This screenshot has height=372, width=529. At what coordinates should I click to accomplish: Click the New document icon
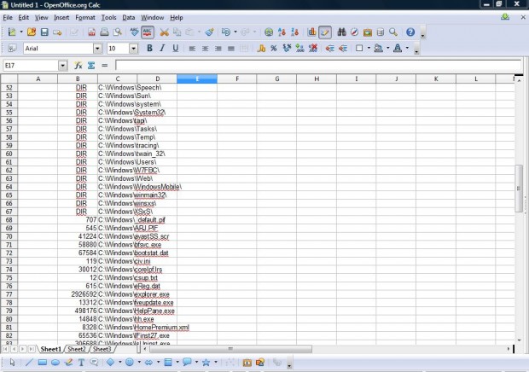coord(11,32)
